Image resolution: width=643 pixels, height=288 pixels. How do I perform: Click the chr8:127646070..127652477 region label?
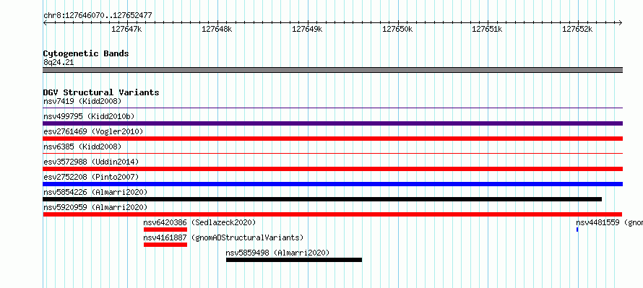(x=98, y=16)
